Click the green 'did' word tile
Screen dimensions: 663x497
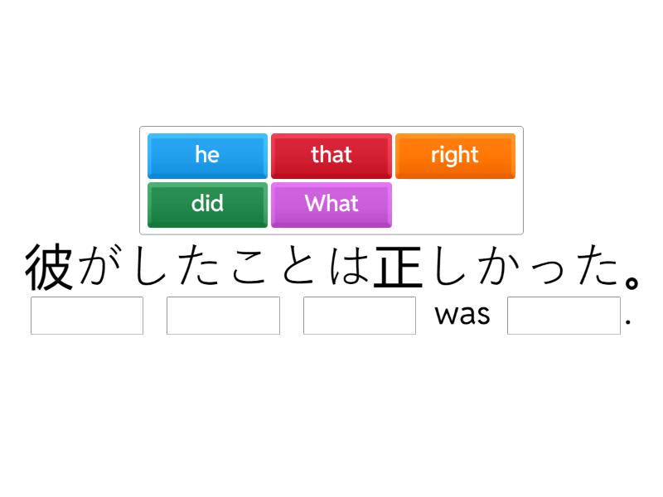point(207,204)
